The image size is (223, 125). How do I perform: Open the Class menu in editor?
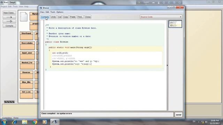click(42, 12)
